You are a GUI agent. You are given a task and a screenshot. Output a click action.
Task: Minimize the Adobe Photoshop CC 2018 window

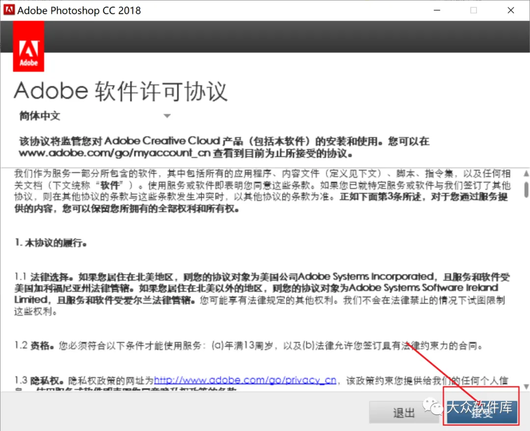(x=437, y=10)
